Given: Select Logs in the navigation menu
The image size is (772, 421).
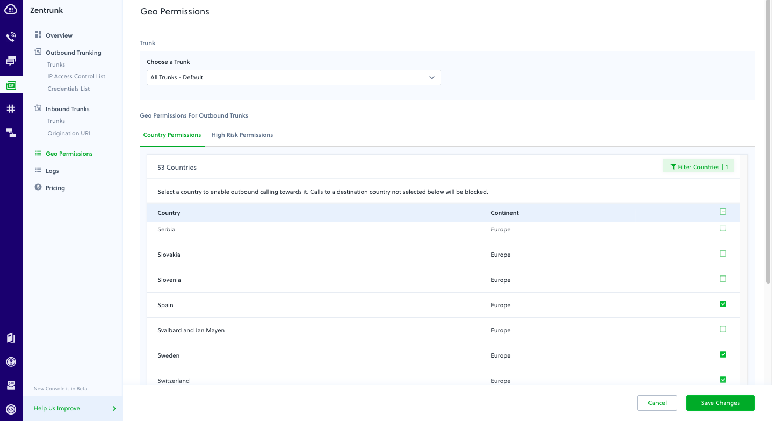Looking at the screenshot, I should click(x=52, y=170).
